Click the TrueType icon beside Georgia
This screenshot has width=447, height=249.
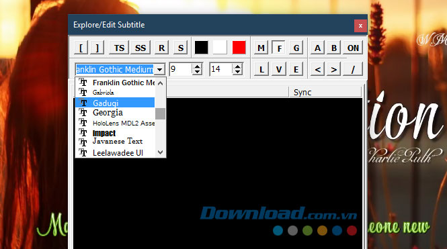coord(83,112)
